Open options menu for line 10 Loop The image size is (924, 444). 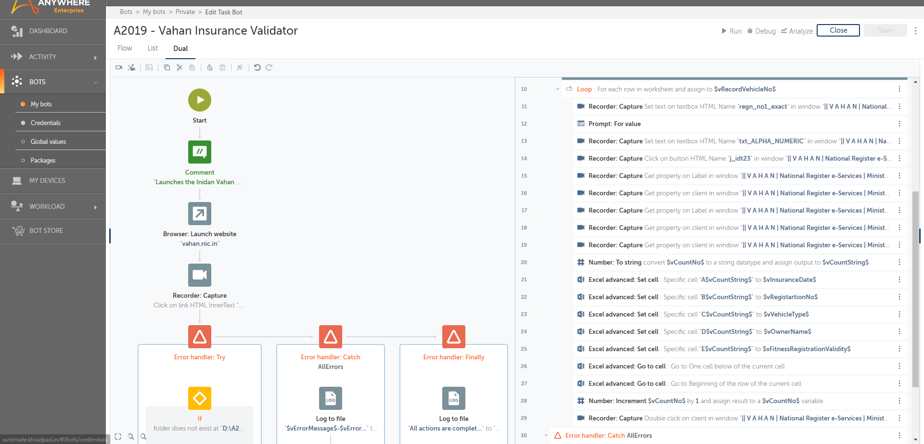[x=899, y=89]
